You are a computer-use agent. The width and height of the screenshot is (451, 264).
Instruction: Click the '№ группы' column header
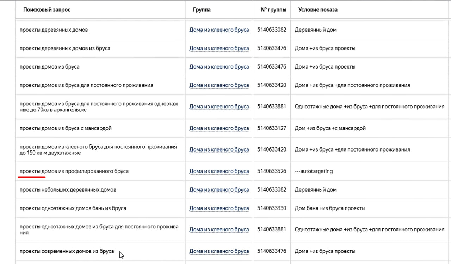tap(273, 10)
